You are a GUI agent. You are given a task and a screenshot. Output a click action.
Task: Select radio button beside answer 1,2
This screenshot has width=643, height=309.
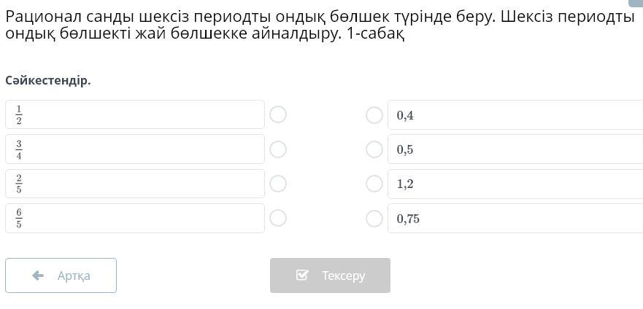pyautogui.click(x=374, y=184)
